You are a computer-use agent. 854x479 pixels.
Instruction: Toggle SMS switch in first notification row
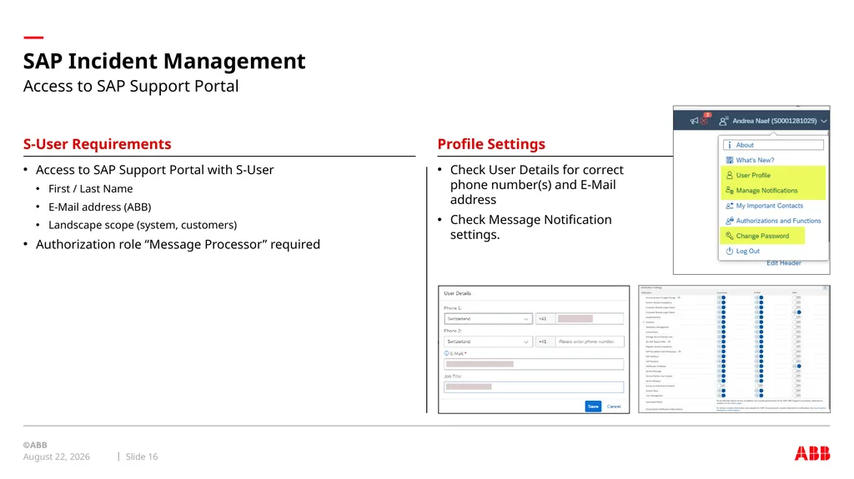click(796, 297)
